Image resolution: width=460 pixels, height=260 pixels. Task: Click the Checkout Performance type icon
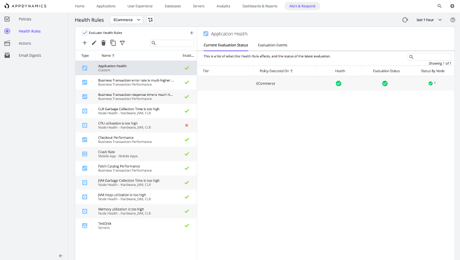[x=85, y=139]
